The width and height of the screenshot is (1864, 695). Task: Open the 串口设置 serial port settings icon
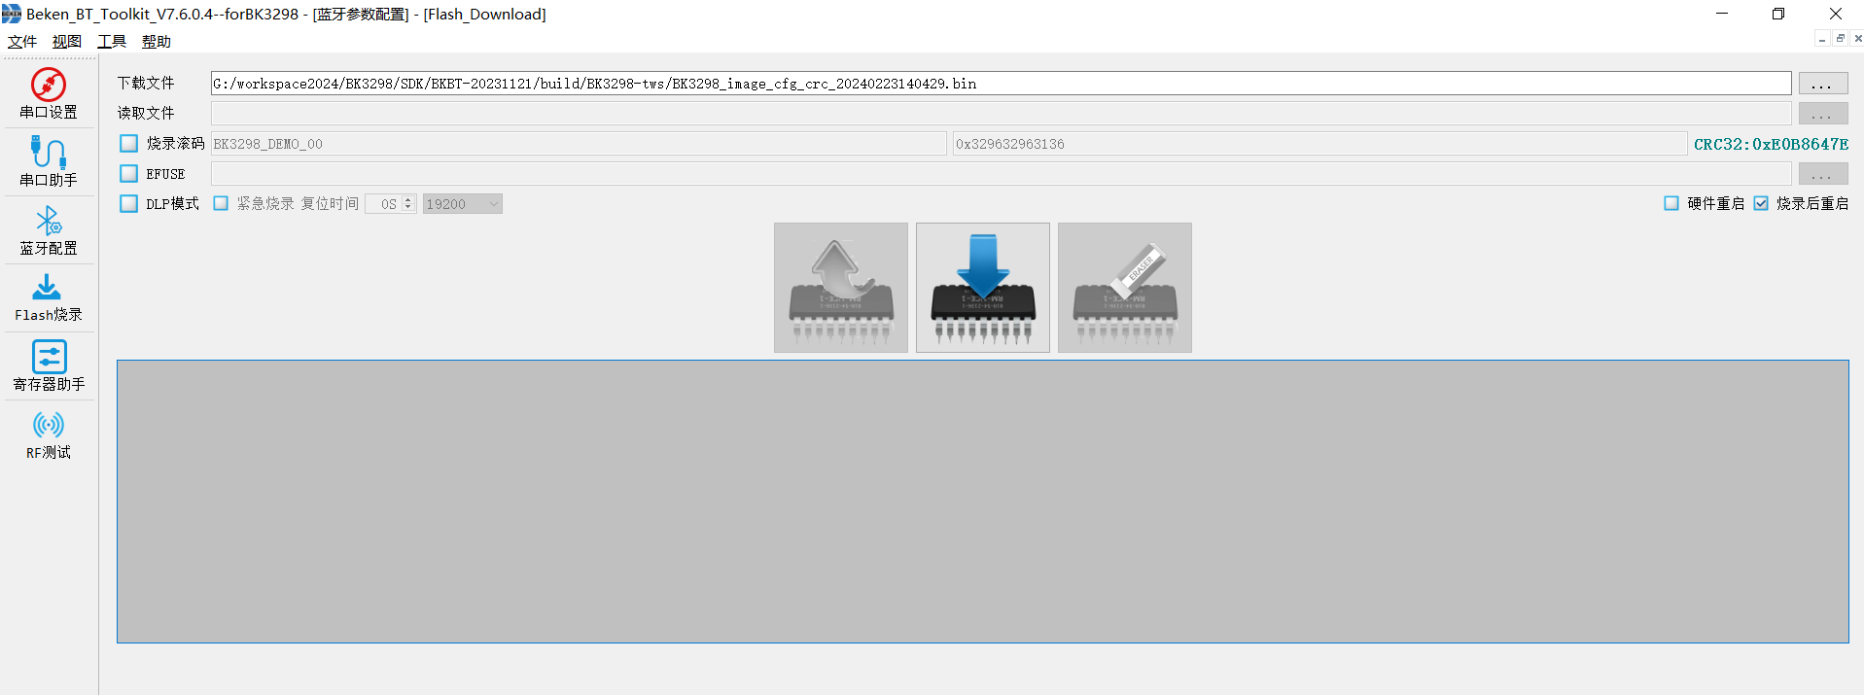click(x=49, y=93)
